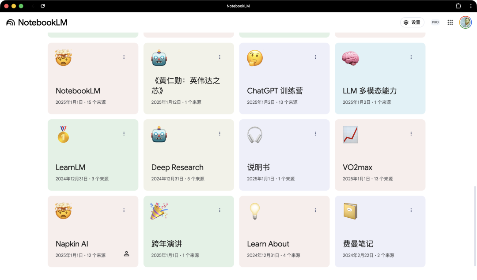
Task: Open more options for NotebookLM notebook
Action: click(x=124, y=57)
